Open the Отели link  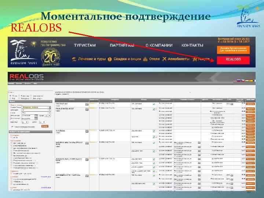(x=154, y=59)
